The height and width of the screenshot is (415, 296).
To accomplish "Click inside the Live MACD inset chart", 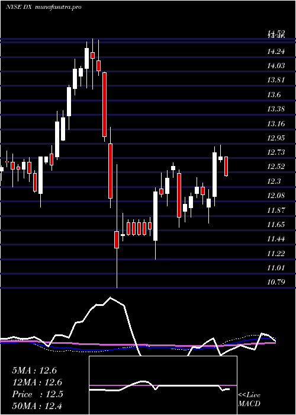I will point(163,385).
